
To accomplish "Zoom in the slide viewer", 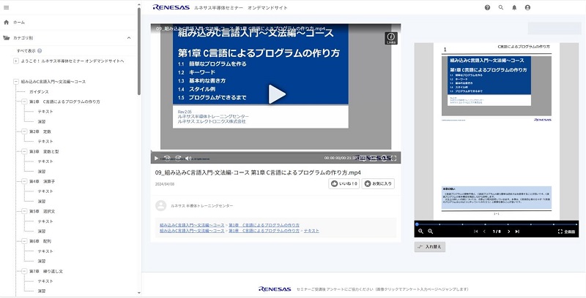I will coord(420,232).
